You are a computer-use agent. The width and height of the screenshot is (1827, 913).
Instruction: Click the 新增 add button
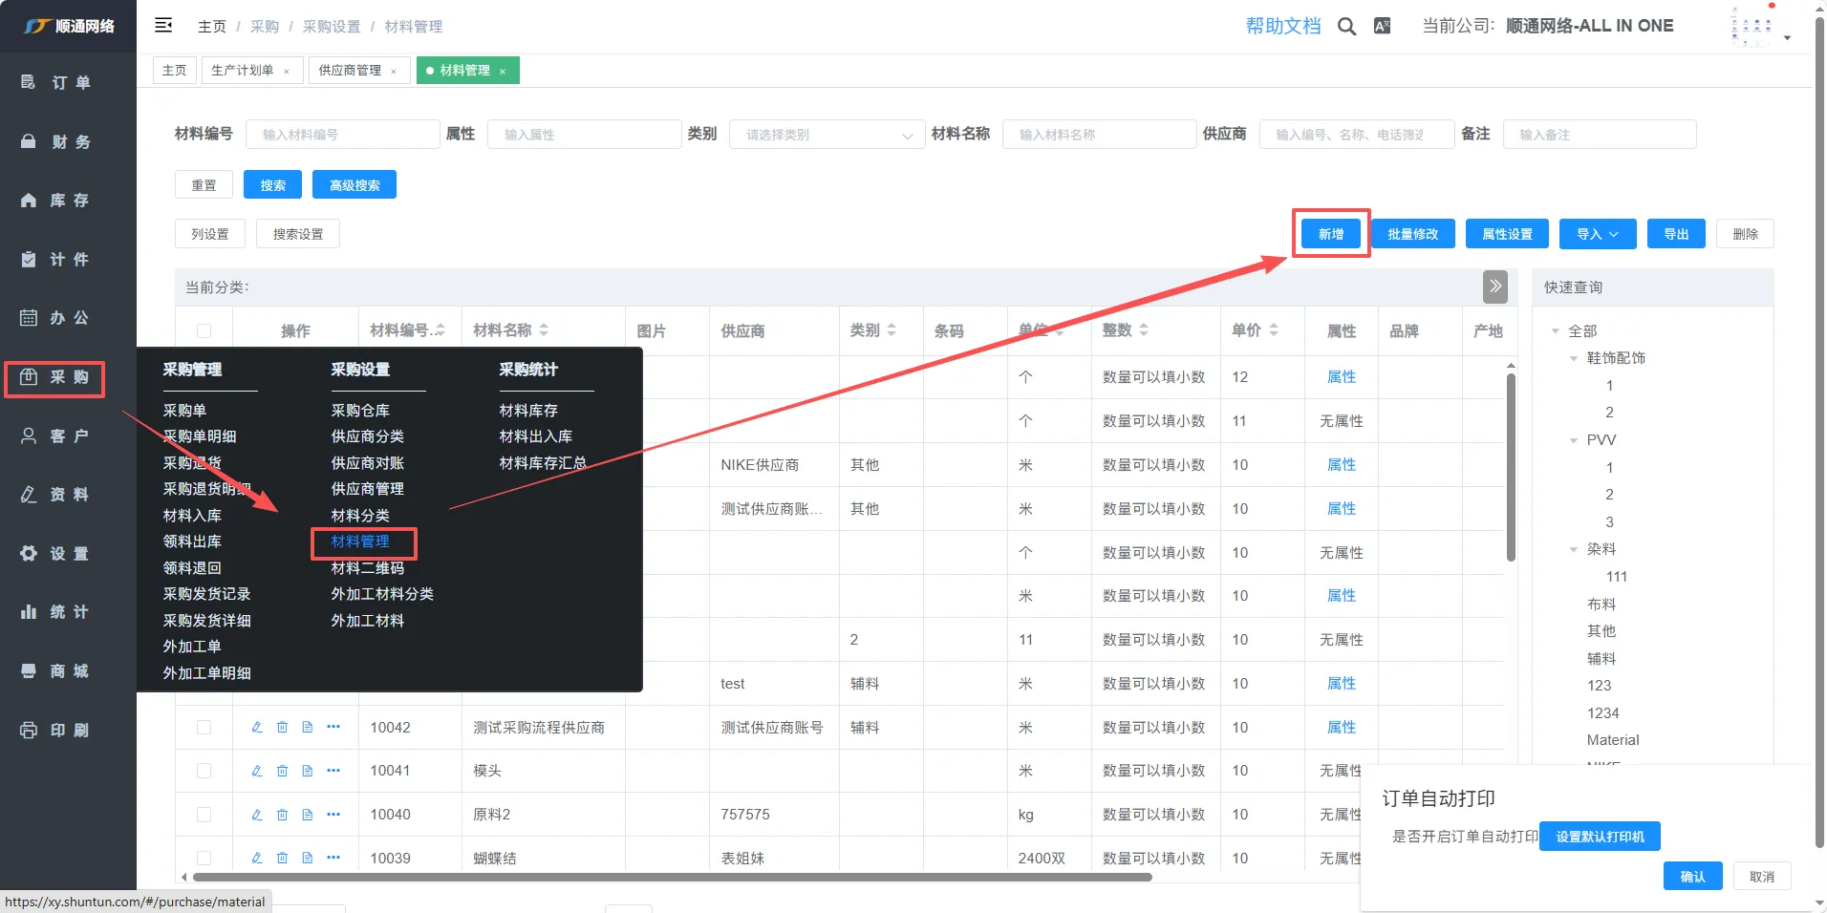pyautogui.click(x=1330, y=234)
